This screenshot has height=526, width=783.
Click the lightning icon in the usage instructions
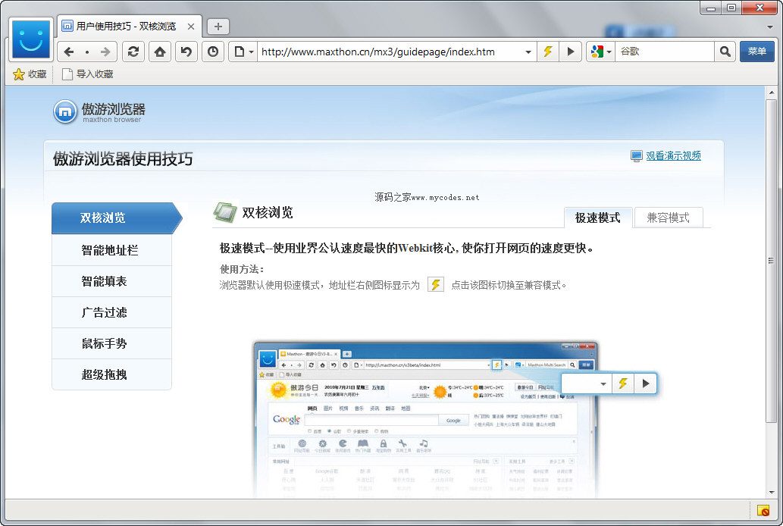coord(435,285)
